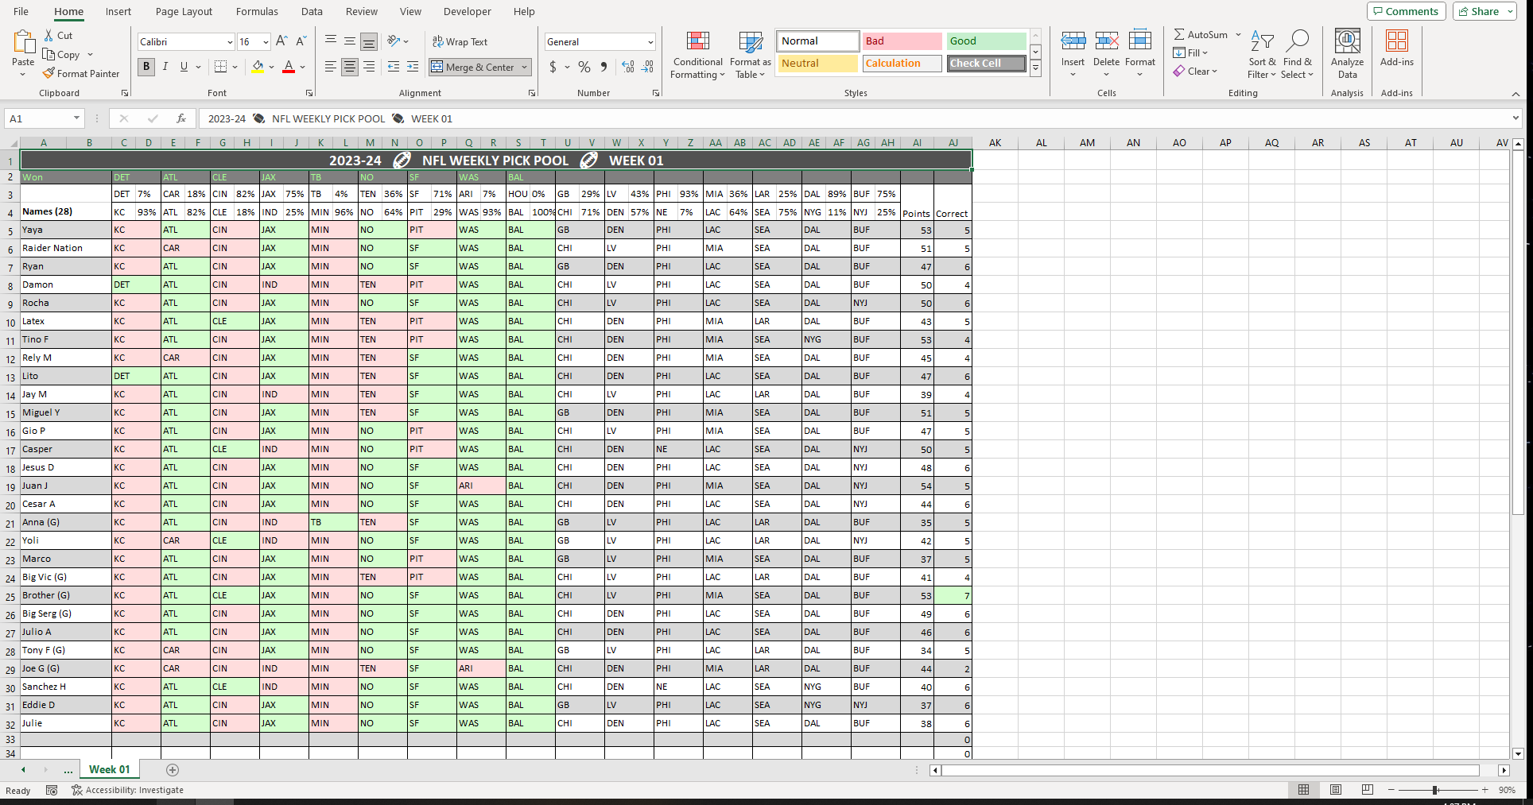Switch to the Formulas tab
The image size is (1533, 805).
pyautogui.click(x=257, y=11)
